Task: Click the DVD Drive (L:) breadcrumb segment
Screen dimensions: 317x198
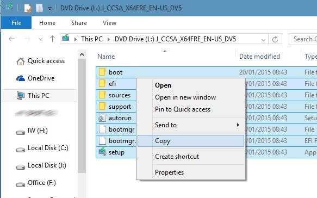Action: point(175,39)
